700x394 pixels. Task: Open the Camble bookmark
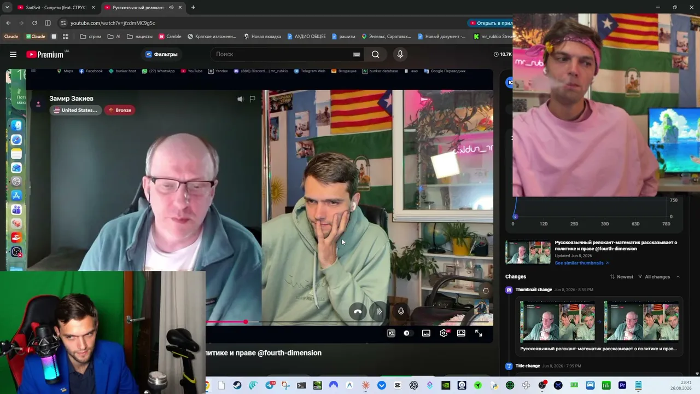[170, 37]
